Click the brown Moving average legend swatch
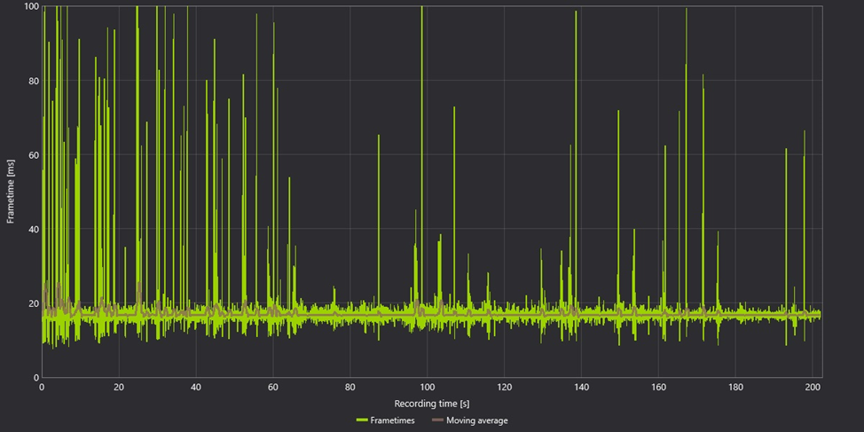Screen dimensions: 864x432 click(437, 420)
